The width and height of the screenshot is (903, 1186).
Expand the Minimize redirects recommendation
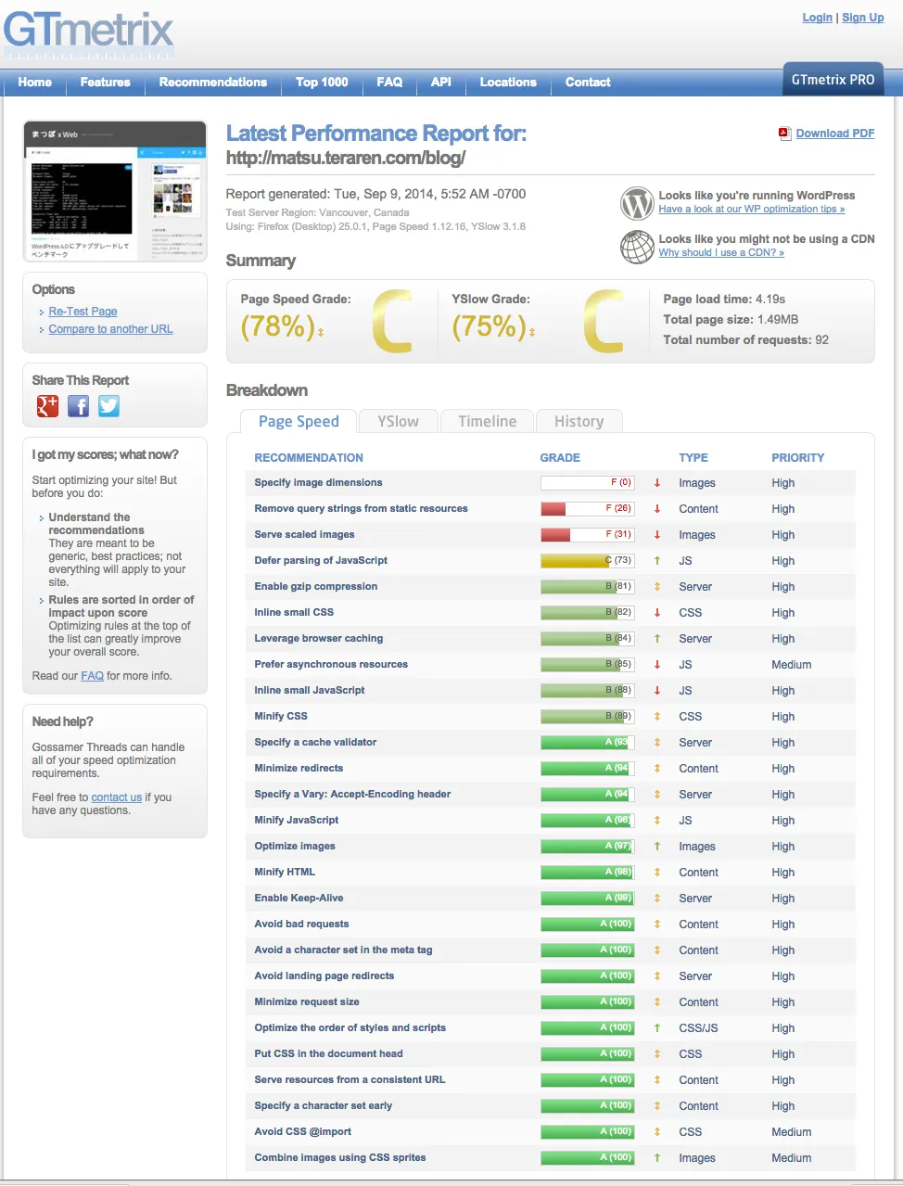[299, 768]
